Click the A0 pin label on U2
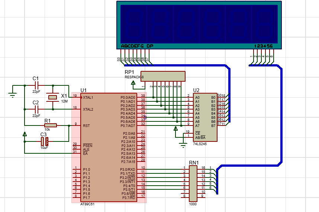Viewport: 319px width, 212px height. click(197, 98)
